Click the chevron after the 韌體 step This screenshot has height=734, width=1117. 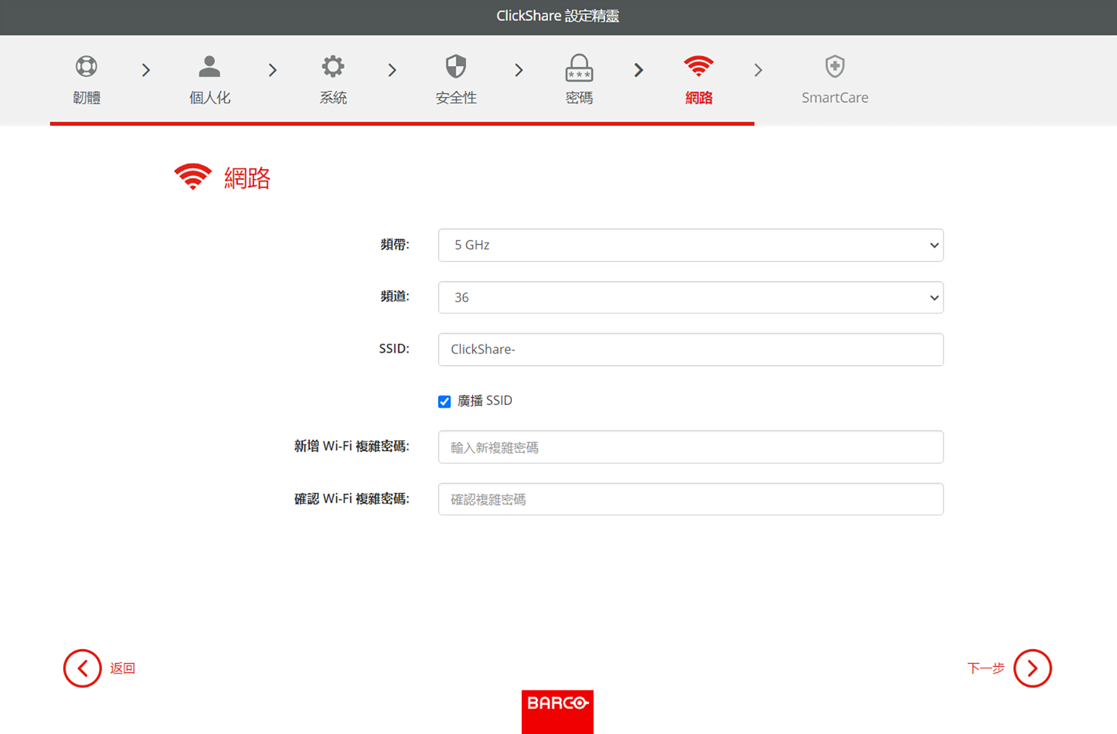click(x=146, y=70)
